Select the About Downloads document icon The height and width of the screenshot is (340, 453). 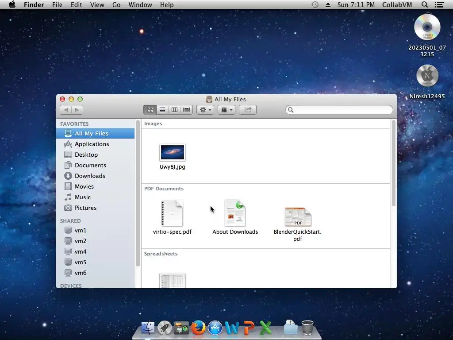(235, 213)
